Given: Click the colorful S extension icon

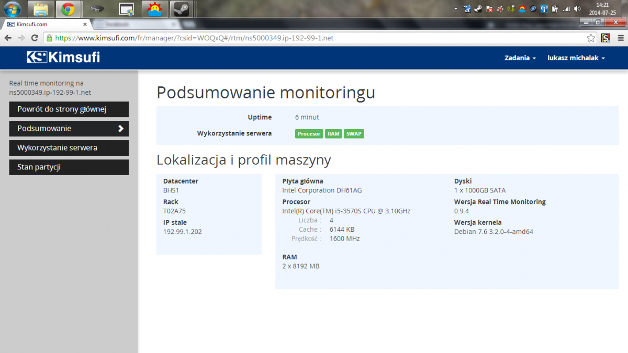Looking at the screenshot, I should tap(605, 38).
